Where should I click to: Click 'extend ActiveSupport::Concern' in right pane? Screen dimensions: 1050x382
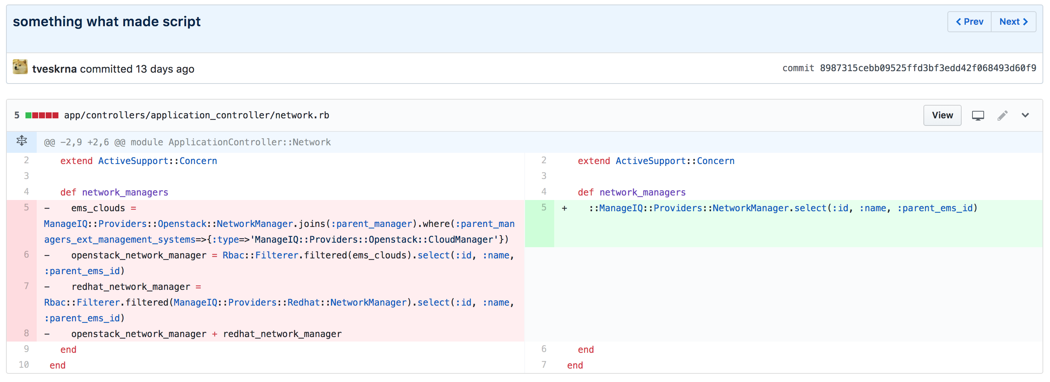656,161
